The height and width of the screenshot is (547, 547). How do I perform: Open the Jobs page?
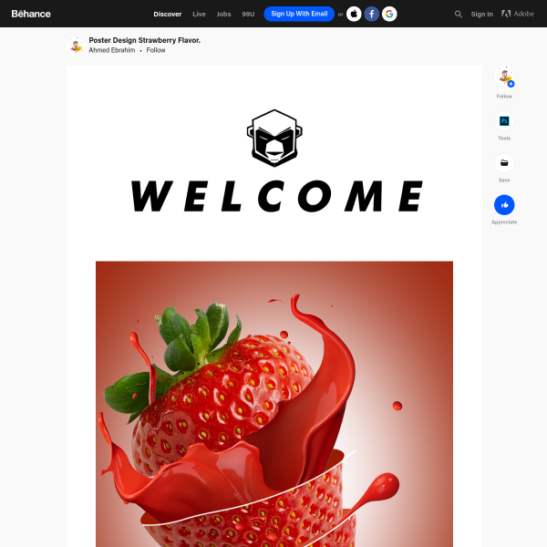223,14
